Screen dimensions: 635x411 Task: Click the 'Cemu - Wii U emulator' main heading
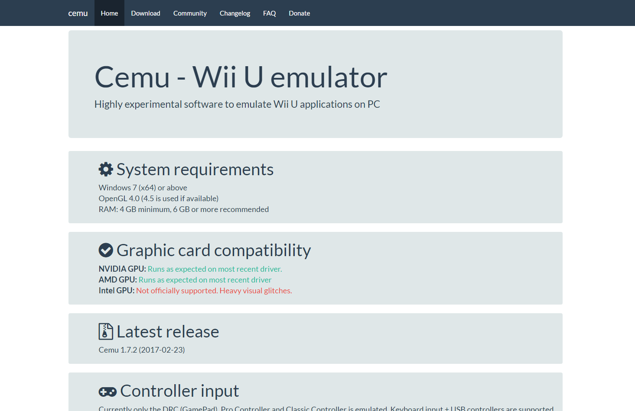(241, 77)
